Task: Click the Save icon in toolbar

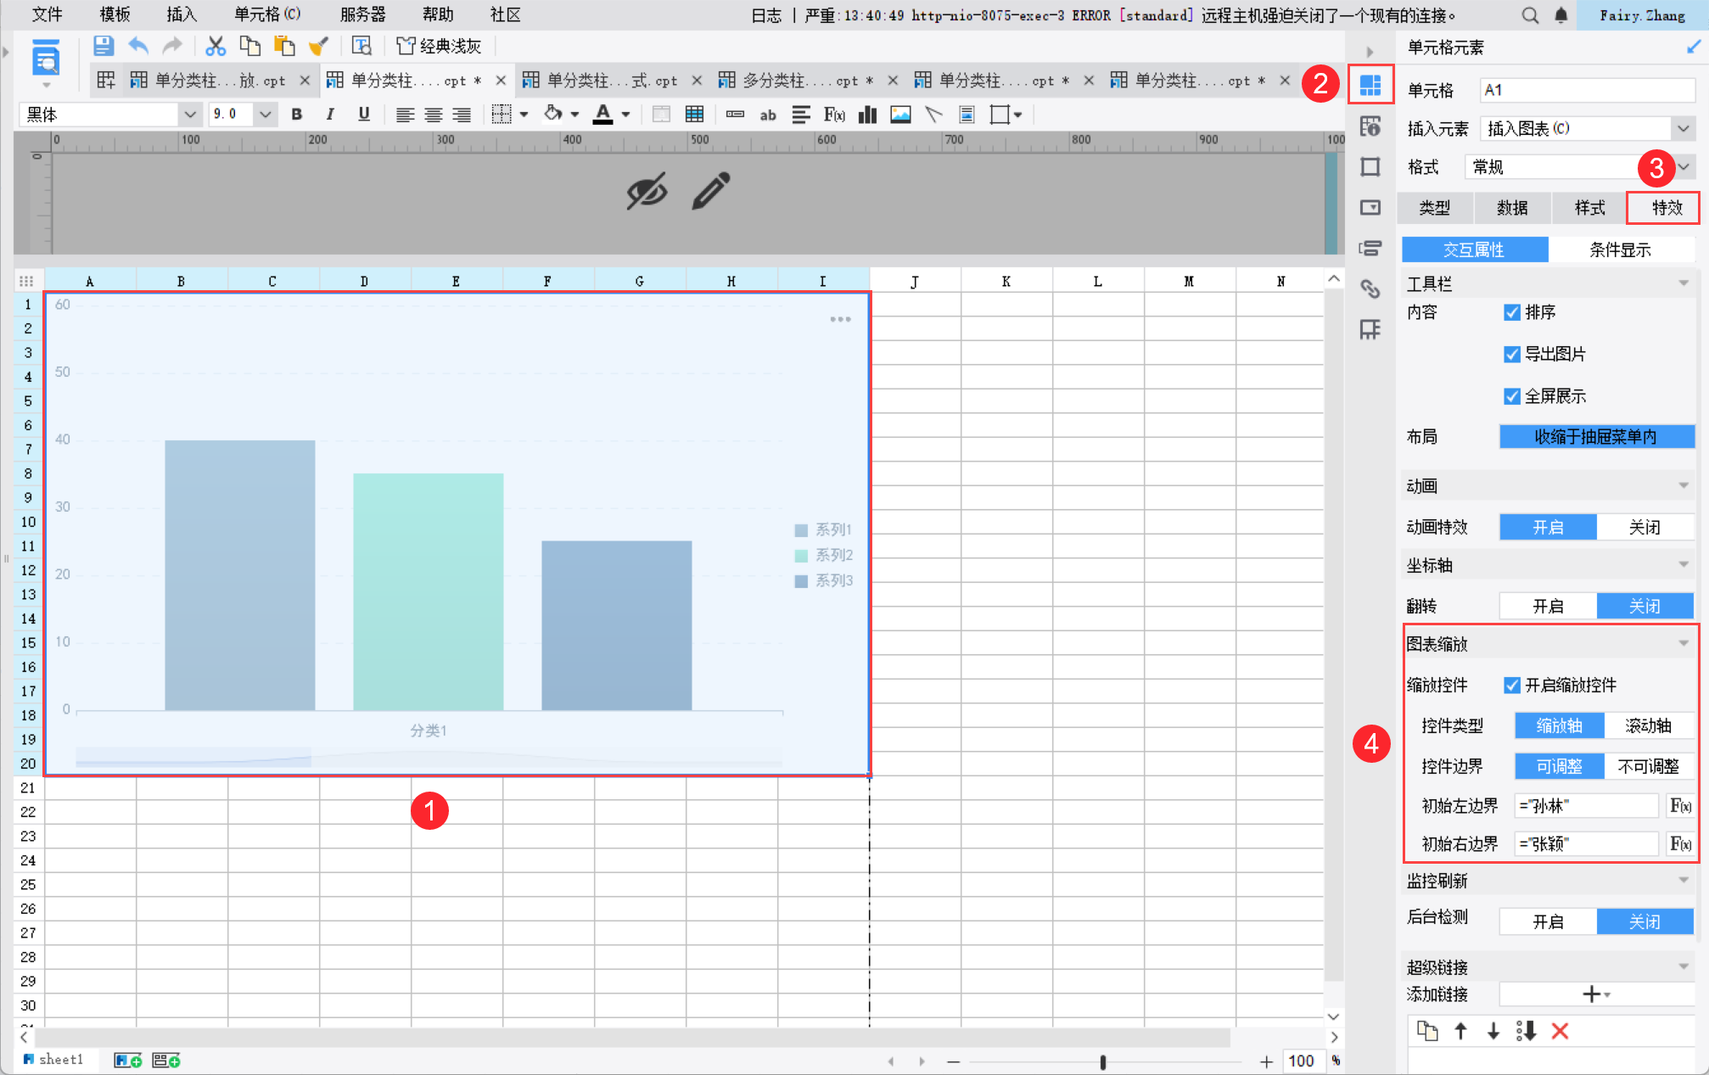Action: click(x=103, y=46)
